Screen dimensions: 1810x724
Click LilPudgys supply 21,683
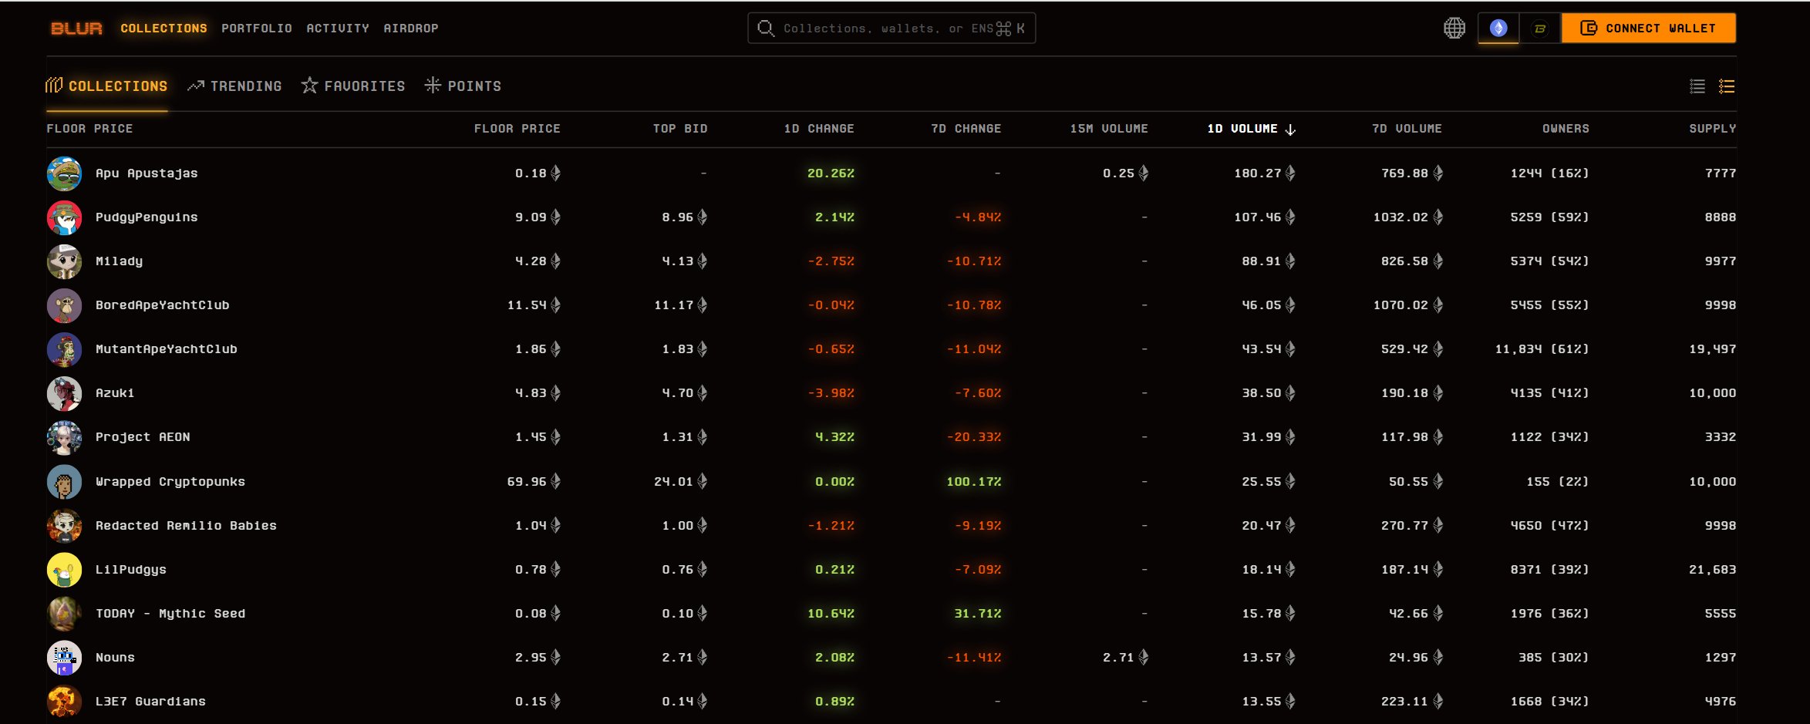click(x=1712, y=570)
